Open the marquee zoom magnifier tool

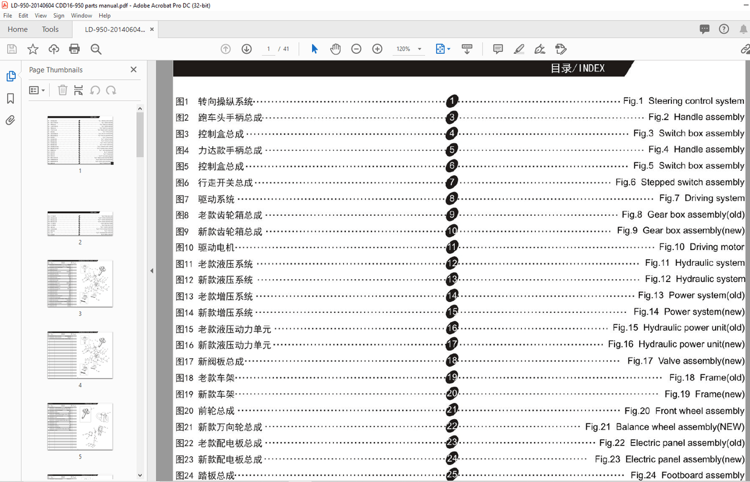tap(96, 49)
